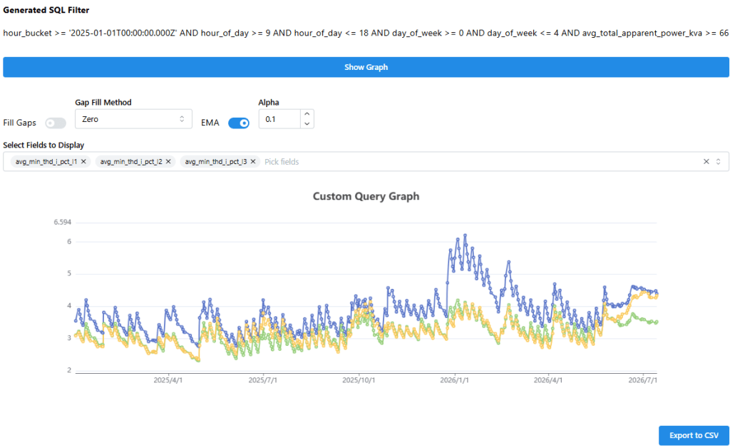Decrease Alpha using the down arrow
Viewport: 730px width, 448px height.
(x=307, y=124)
